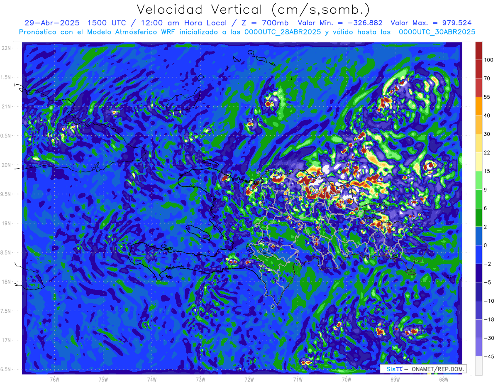Click the 100 value on the color scale

click(x=489, y=60)
